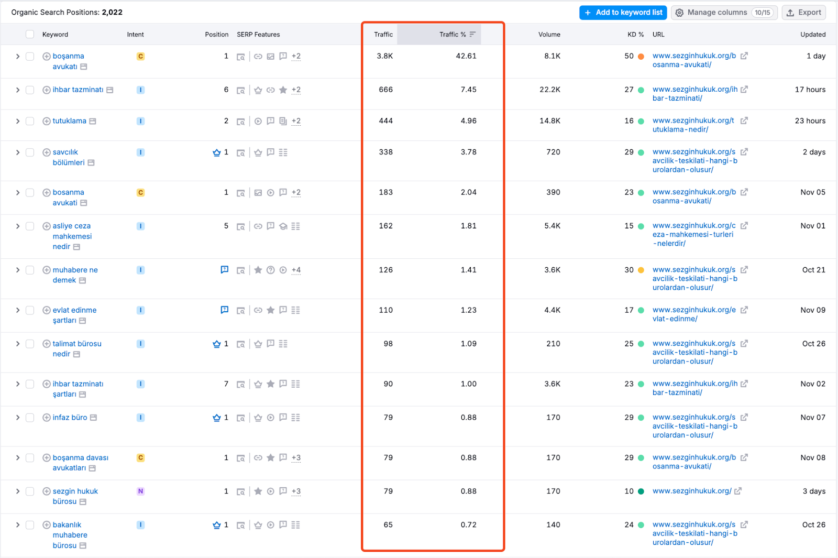Expand the boşanma davası avukatları row
838x558 pixels.
coord(17,457)
